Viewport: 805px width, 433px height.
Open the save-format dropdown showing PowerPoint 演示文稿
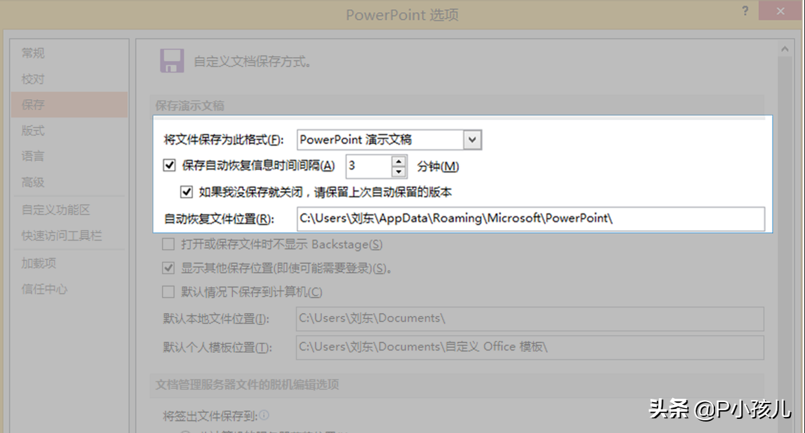pyautogui.click(x=389, y=139)
